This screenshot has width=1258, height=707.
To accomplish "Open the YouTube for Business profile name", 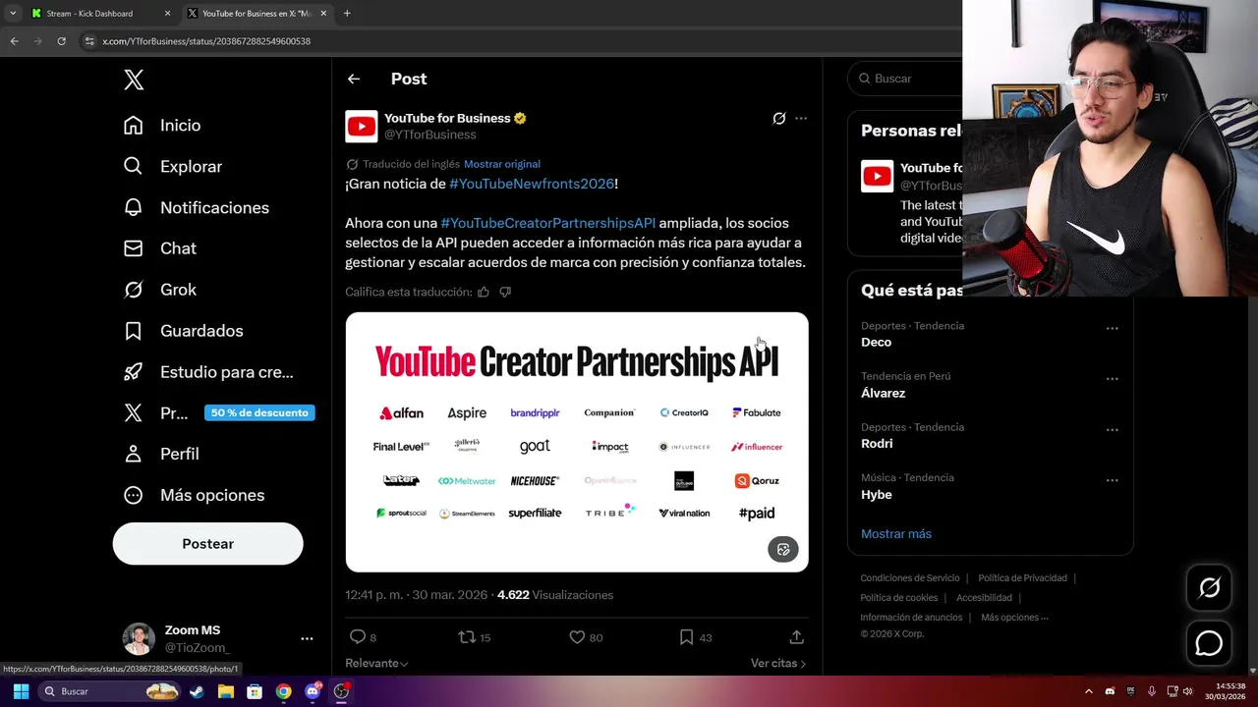I will 447,118.
